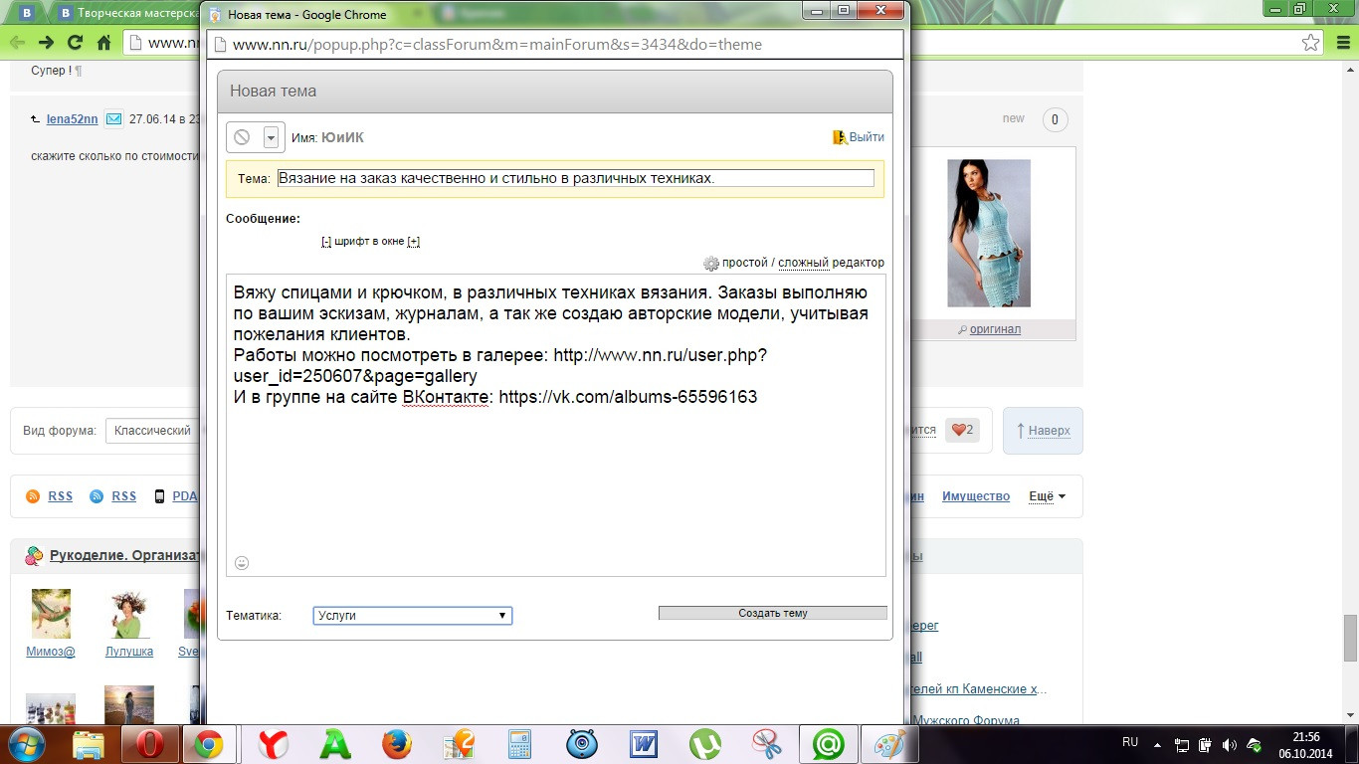Viewport: 1359px width, 764px height.
Task: Switch to Opera browser in the taskbar
Action: pos(149,744)
